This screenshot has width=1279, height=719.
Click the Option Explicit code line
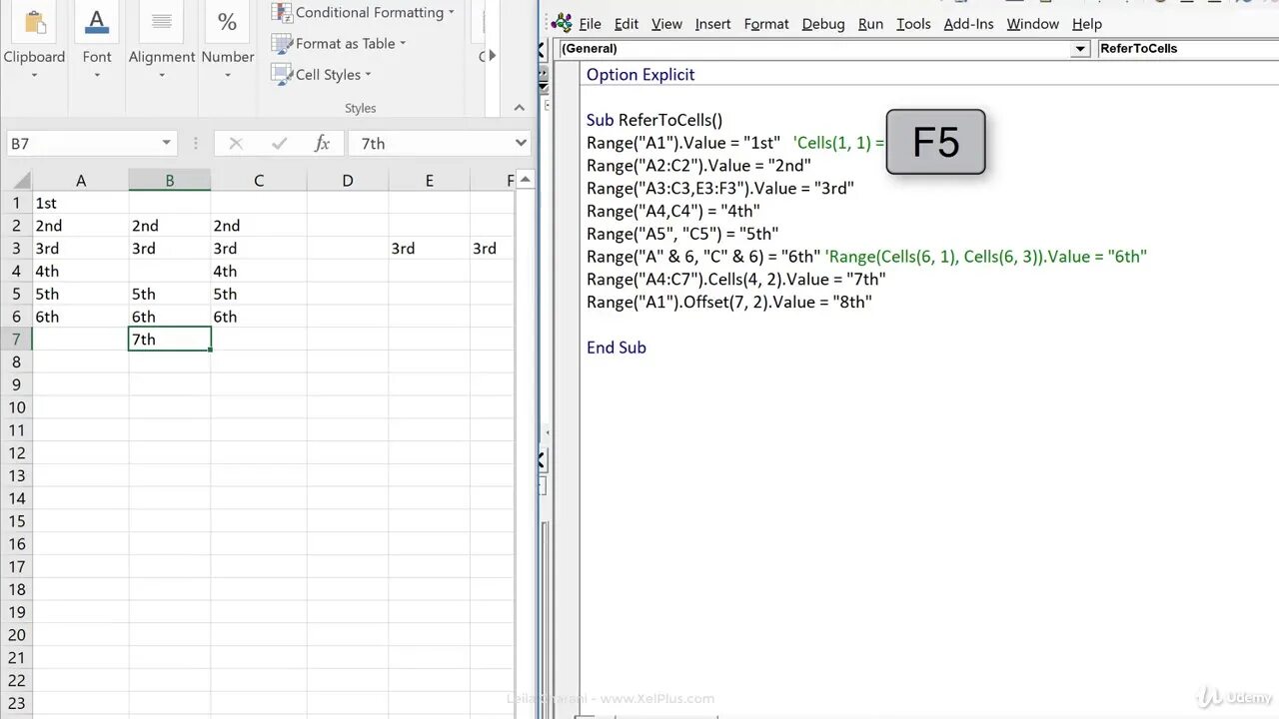tap(640, 75)
